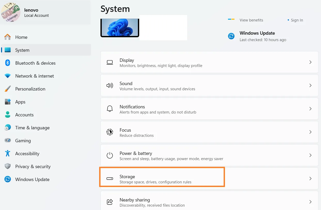Expand the Storage row chevron
Screen dimensions: 321x210
tap(310, 178)
